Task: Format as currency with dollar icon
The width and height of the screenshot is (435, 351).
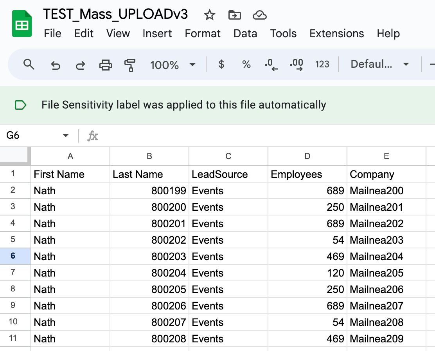Action: pos(221,64)
